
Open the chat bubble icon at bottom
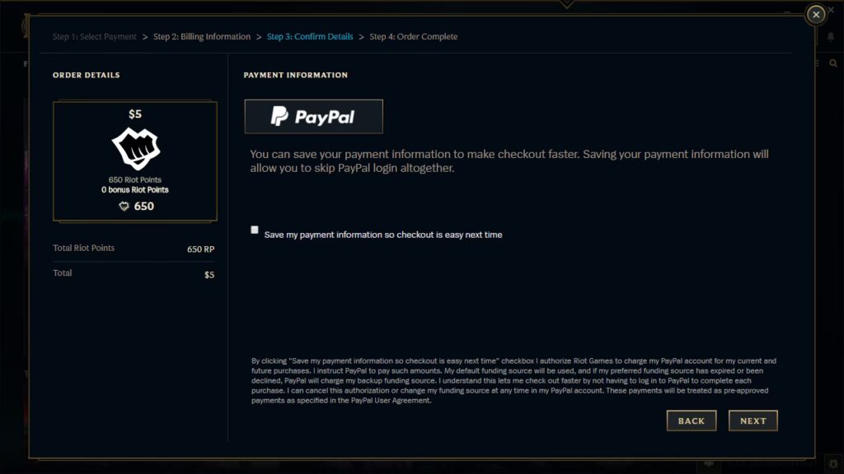point(709,463)
